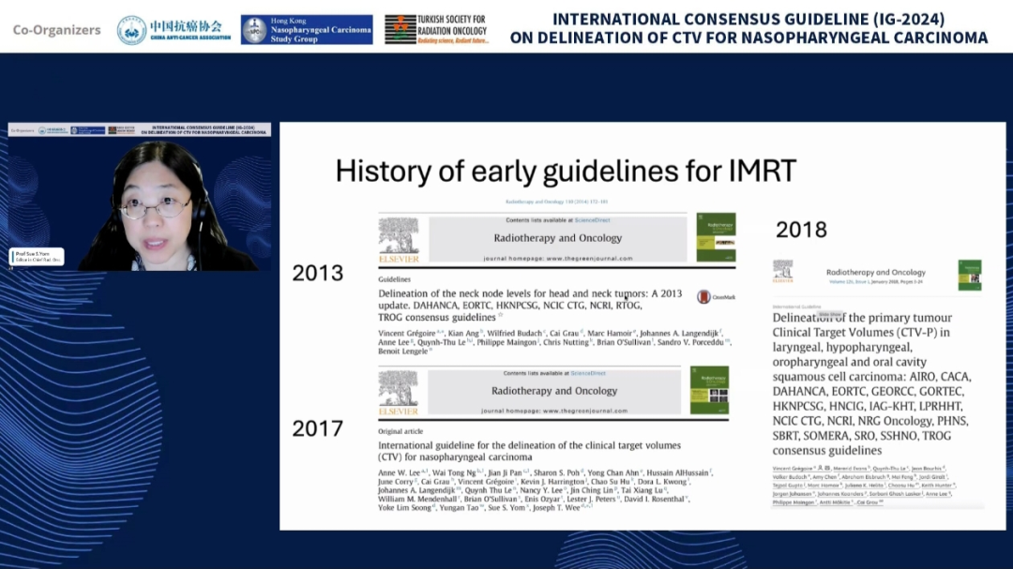This screenshot has height=569, width=1013.
Task: Click the CrossMark icon beside the 2013 article
Action: [x=716, y=297]
